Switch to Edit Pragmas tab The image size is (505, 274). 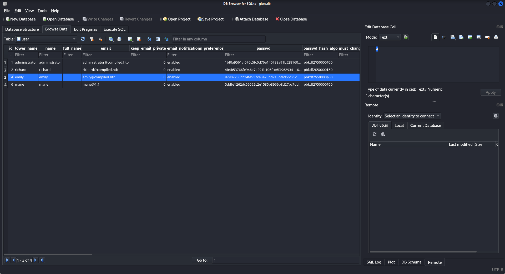tap(85, 29)
